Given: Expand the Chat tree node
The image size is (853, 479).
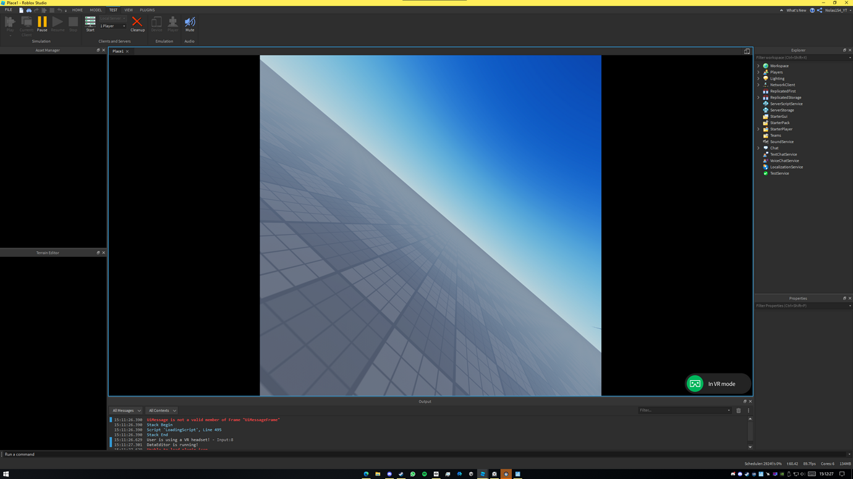Looking at the screenshot, I should pyautogui.click(x=758, y=148).
